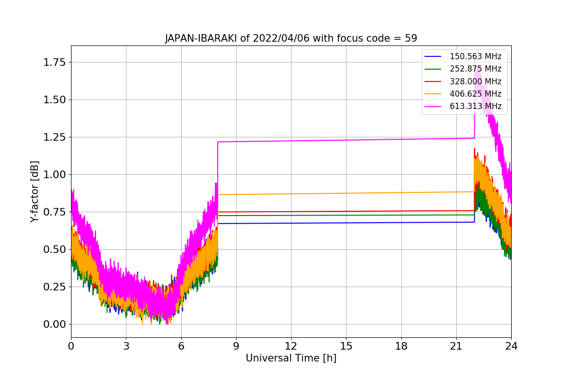568x379 pixels.
Task: Click the flat green 252.875 MHz line segment
Action: pyautogui.click(x=346, y=215)
